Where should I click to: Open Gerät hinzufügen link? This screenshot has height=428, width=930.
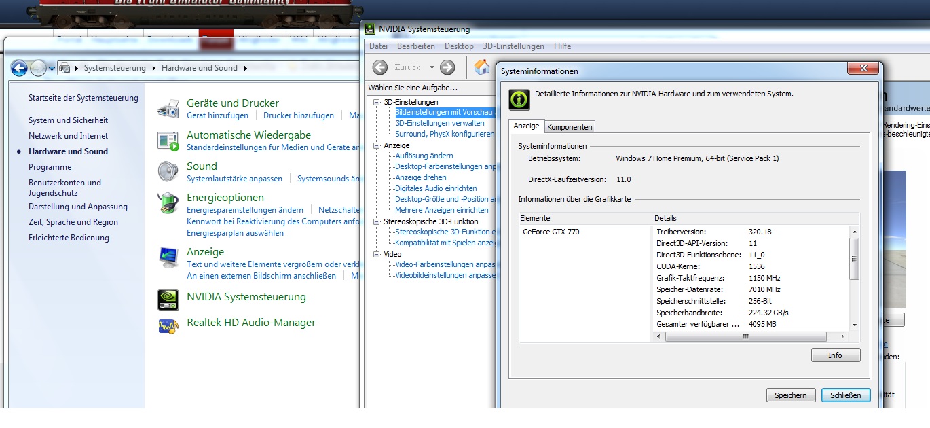pyautogui.click(x=218, y=115)
